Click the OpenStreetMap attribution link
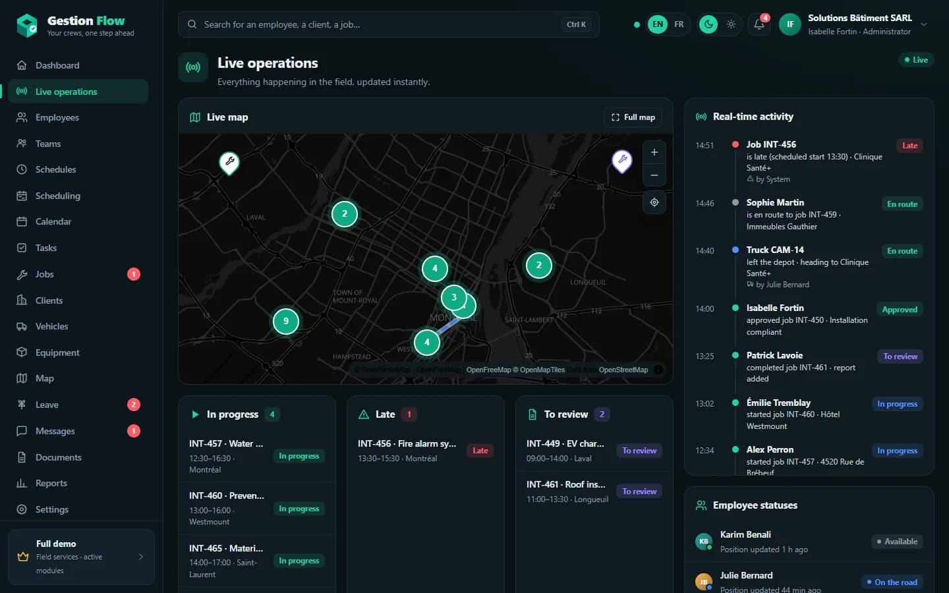The image size is (949, 593). coord(623,370)
